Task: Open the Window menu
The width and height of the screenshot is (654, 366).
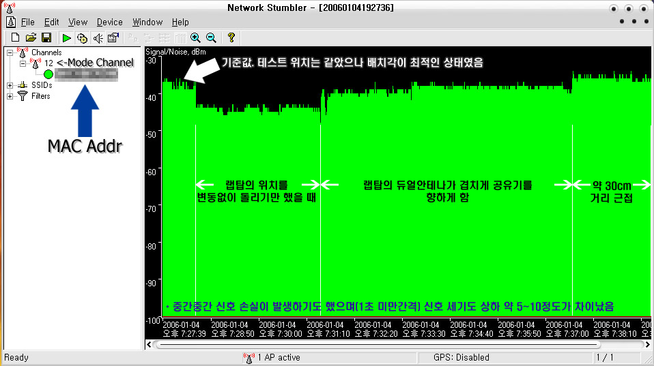Action: click(147, 22)
